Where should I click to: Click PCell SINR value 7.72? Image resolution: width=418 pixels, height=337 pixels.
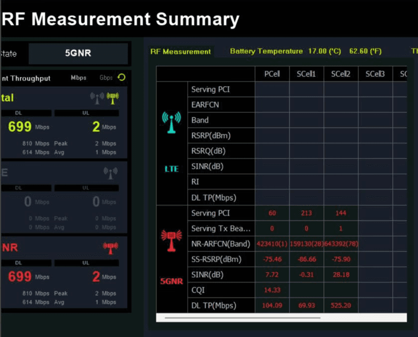click(272, 275)
